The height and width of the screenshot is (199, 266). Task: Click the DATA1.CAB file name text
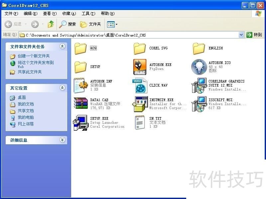point(99,100)
